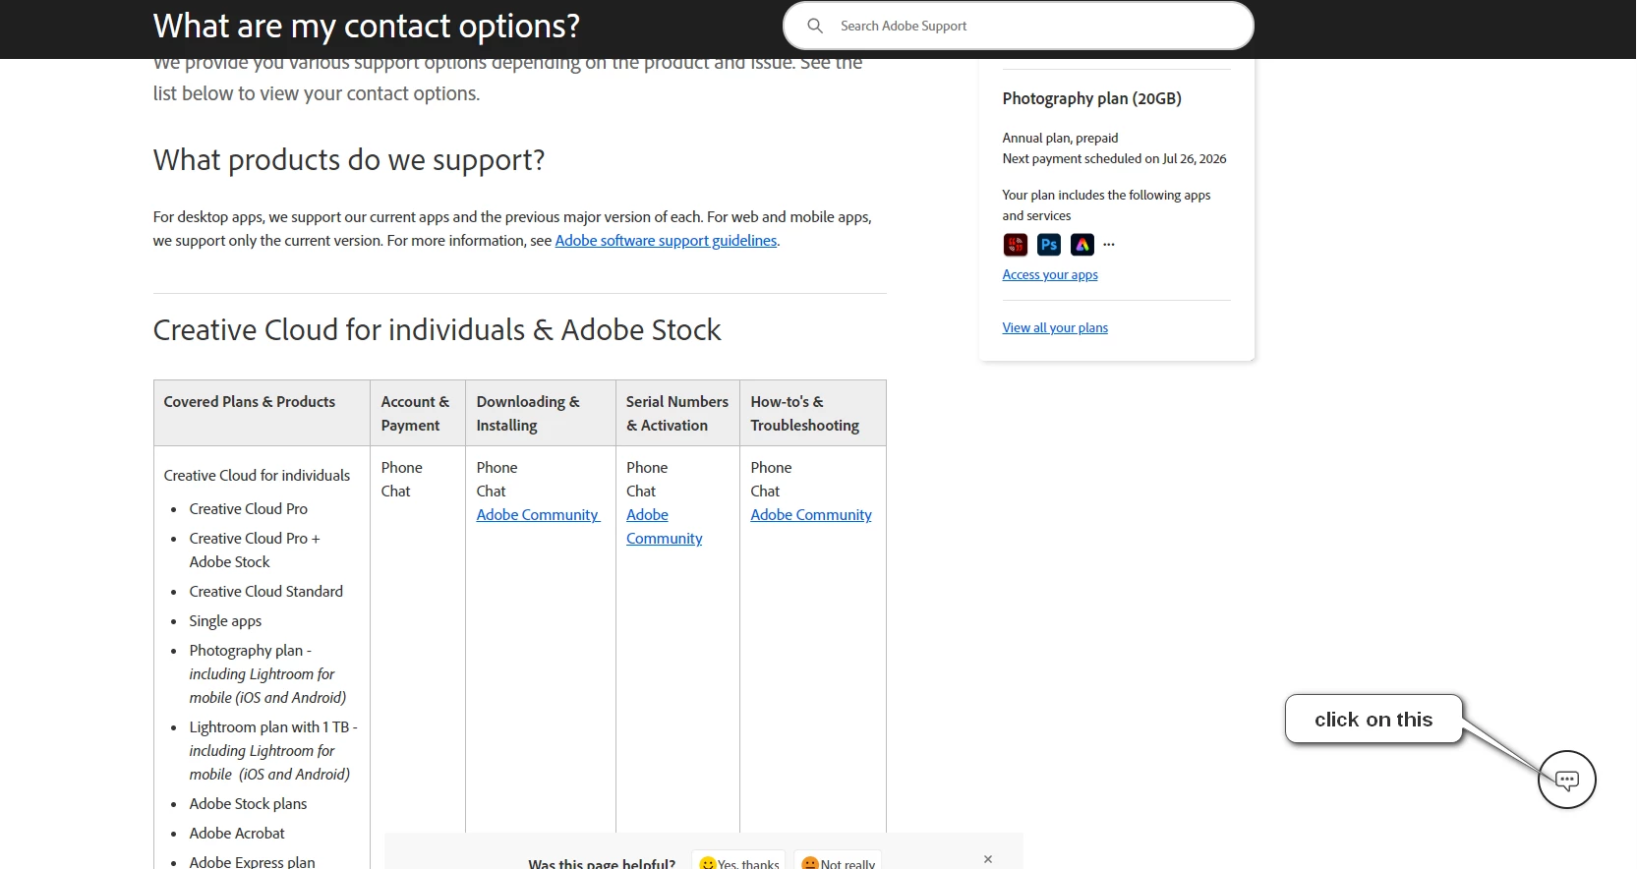Open the View all your plans link
1637x869 pixels.
(1055, 328)
